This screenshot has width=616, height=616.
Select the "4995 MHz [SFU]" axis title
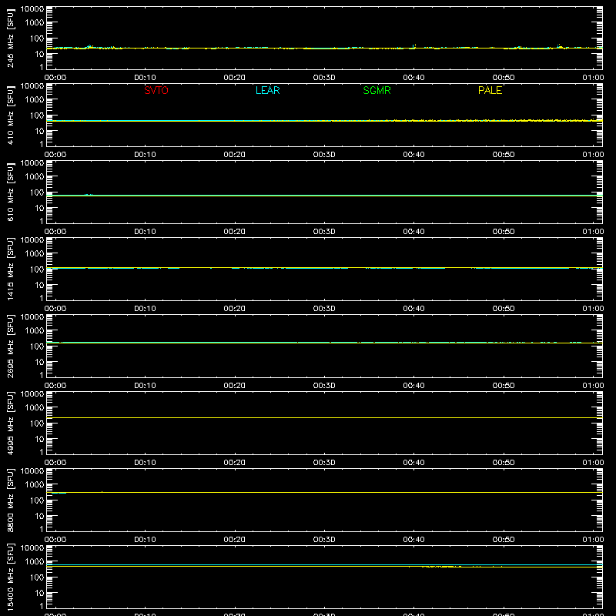[10, 423]
